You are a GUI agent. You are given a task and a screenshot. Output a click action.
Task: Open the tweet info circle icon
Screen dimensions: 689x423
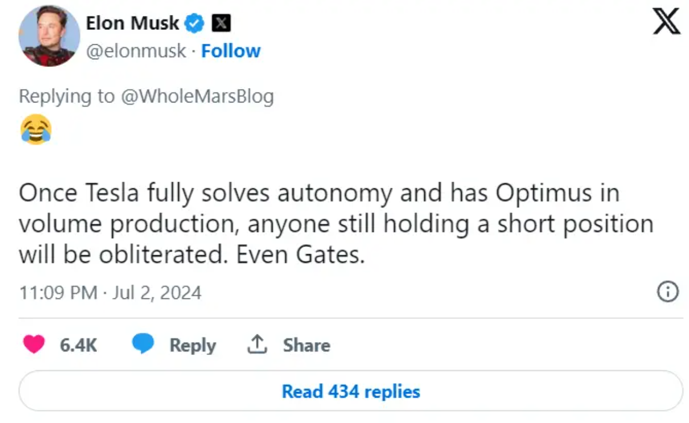[x=667, y=292]
